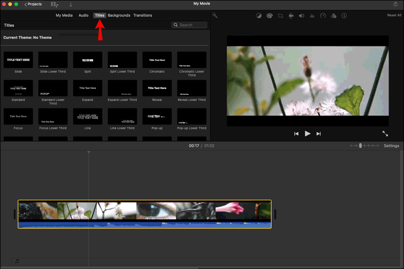404x269 pixels.
Task: Open clip filter and audio effects
Action: 334,16
